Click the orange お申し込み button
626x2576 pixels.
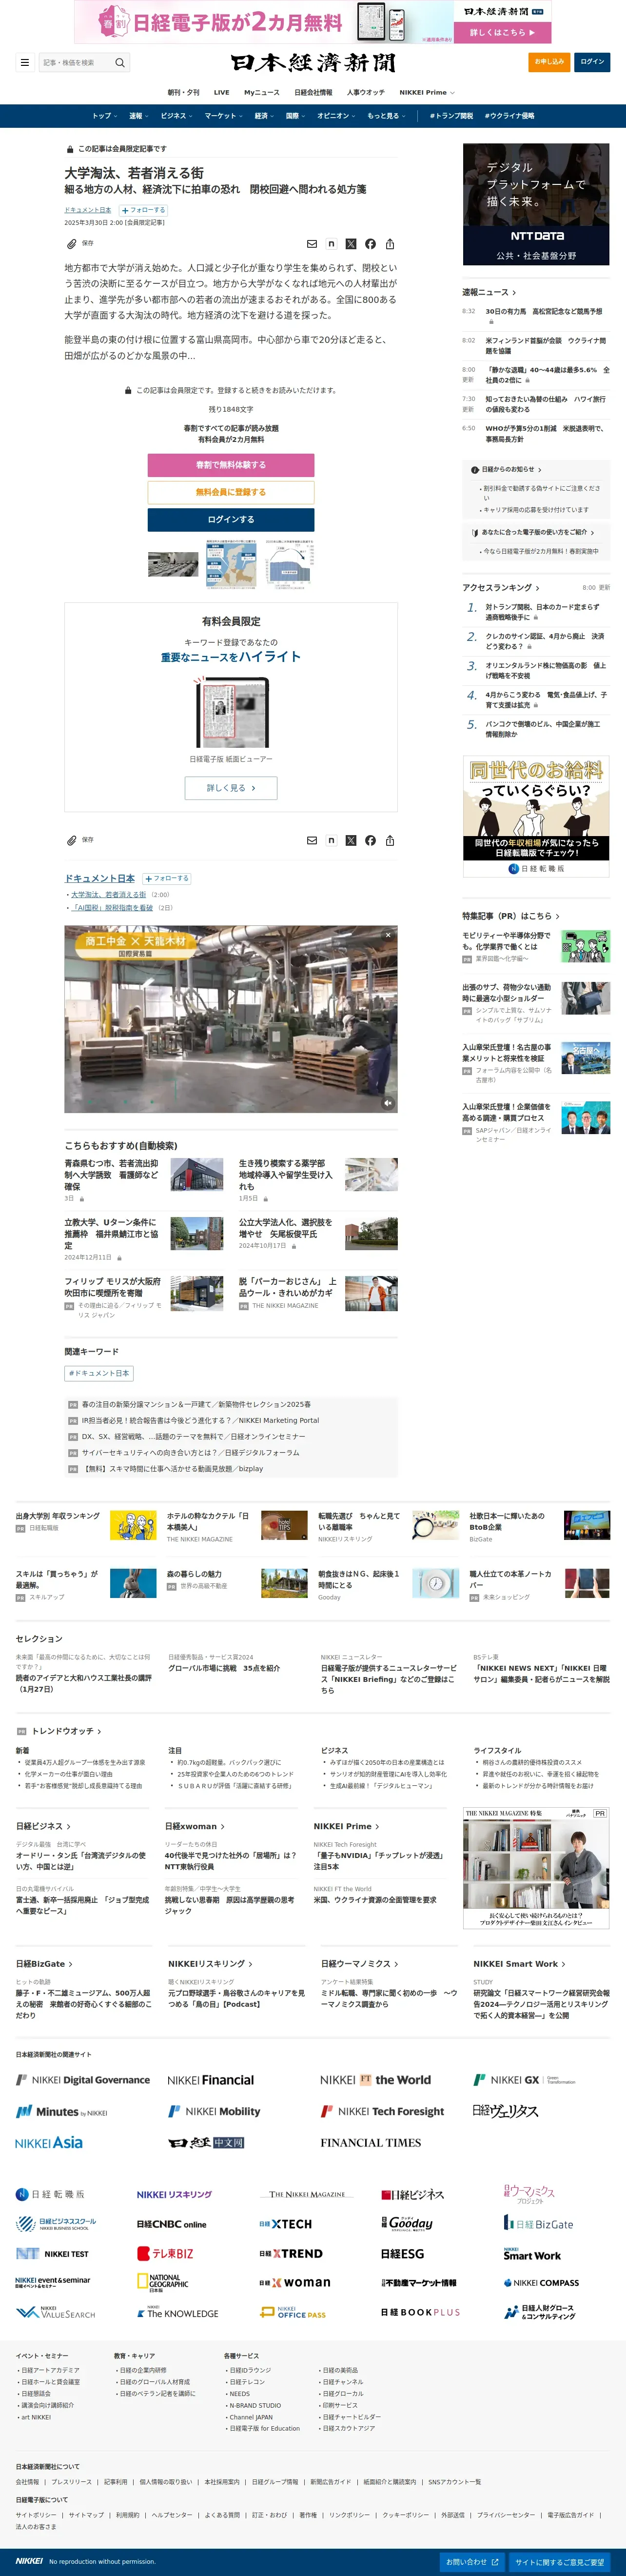point(549,62)
